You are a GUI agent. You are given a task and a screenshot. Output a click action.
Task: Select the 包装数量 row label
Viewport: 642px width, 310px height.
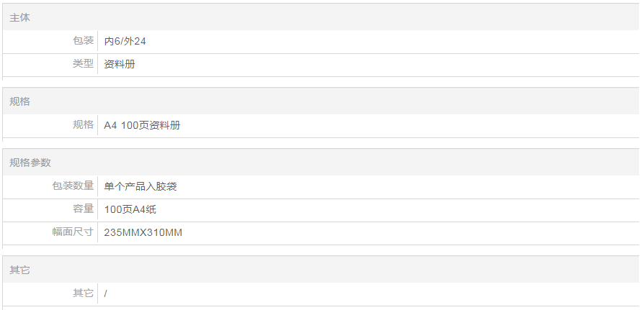click(x=73, y=186)
